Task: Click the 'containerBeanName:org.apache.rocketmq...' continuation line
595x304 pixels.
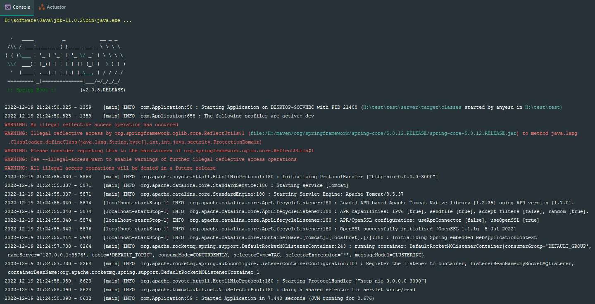Action: pos(133,272)
